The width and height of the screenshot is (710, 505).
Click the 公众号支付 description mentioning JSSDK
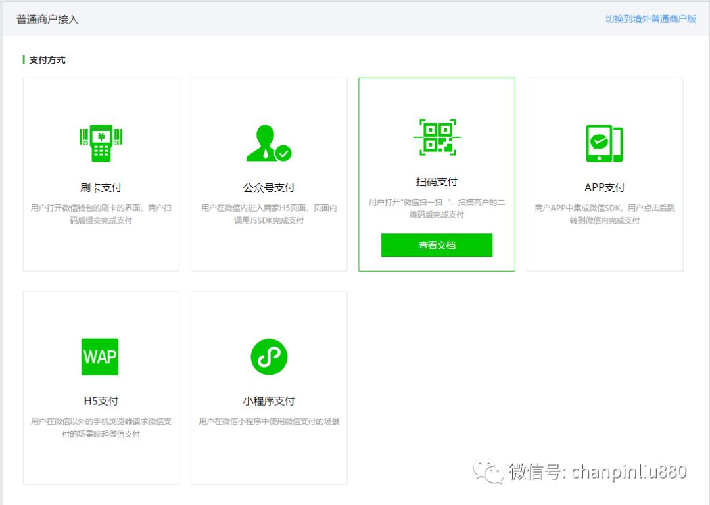tap(269, 214)
